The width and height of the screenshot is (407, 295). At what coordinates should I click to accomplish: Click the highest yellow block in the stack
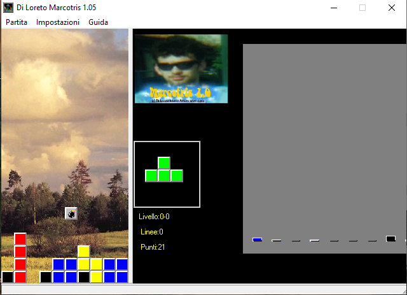pyautogui.click(x=84, y=252)
